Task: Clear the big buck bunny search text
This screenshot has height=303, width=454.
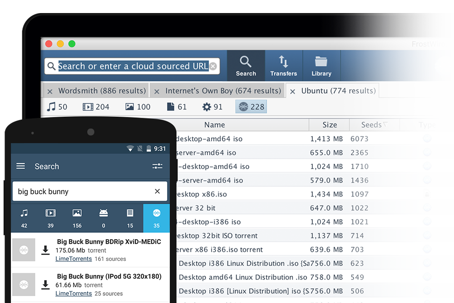Action: (157, 191)
